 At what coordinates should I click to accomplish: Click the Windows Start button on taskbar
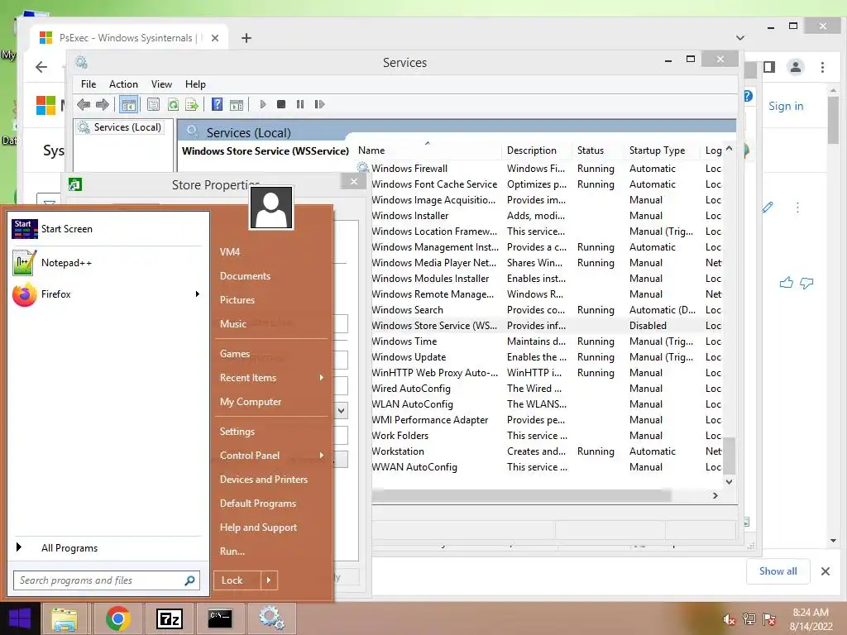pos(20,618)
